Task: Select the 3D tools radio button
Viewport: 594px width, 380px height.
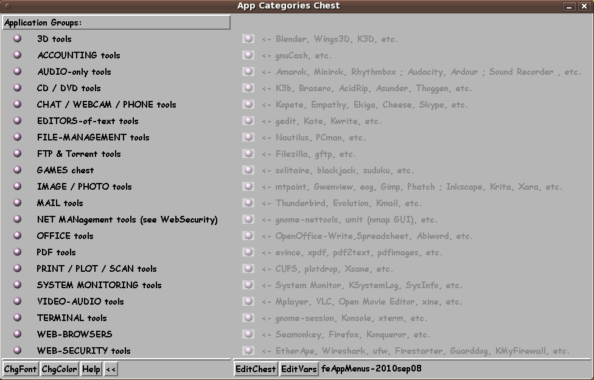Action: (18, 38)
